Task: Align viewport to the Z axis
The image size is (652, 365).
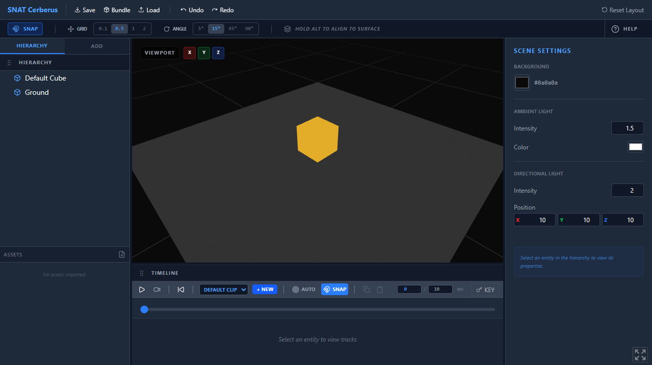Action: click(x=218, y=53)
